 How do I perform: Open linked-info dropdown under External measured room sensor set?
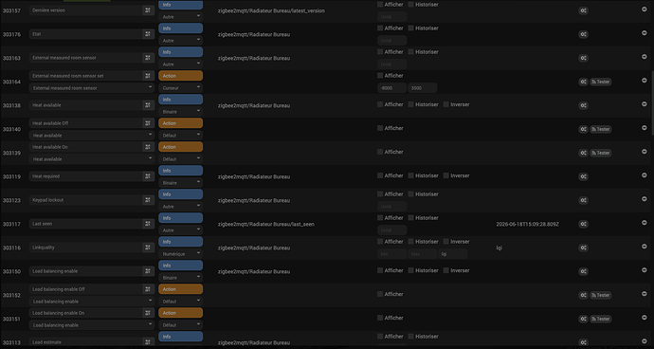pyautogui.click(x=92, y=88)
